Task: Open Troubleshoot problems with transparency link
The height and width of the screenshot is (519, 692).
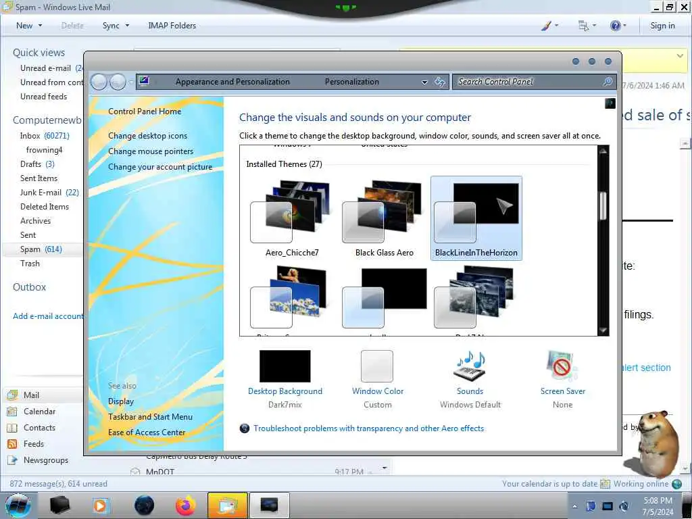Action: point(368,428)
